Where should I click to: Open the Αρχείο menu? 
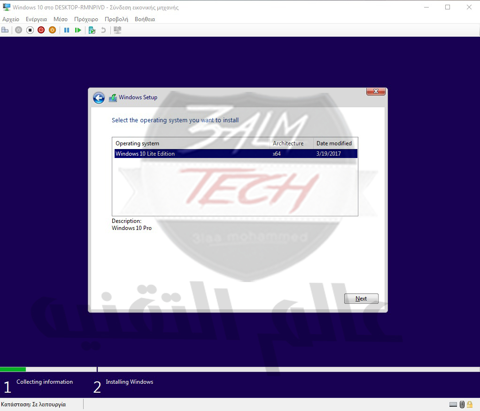tap(11, 19)
